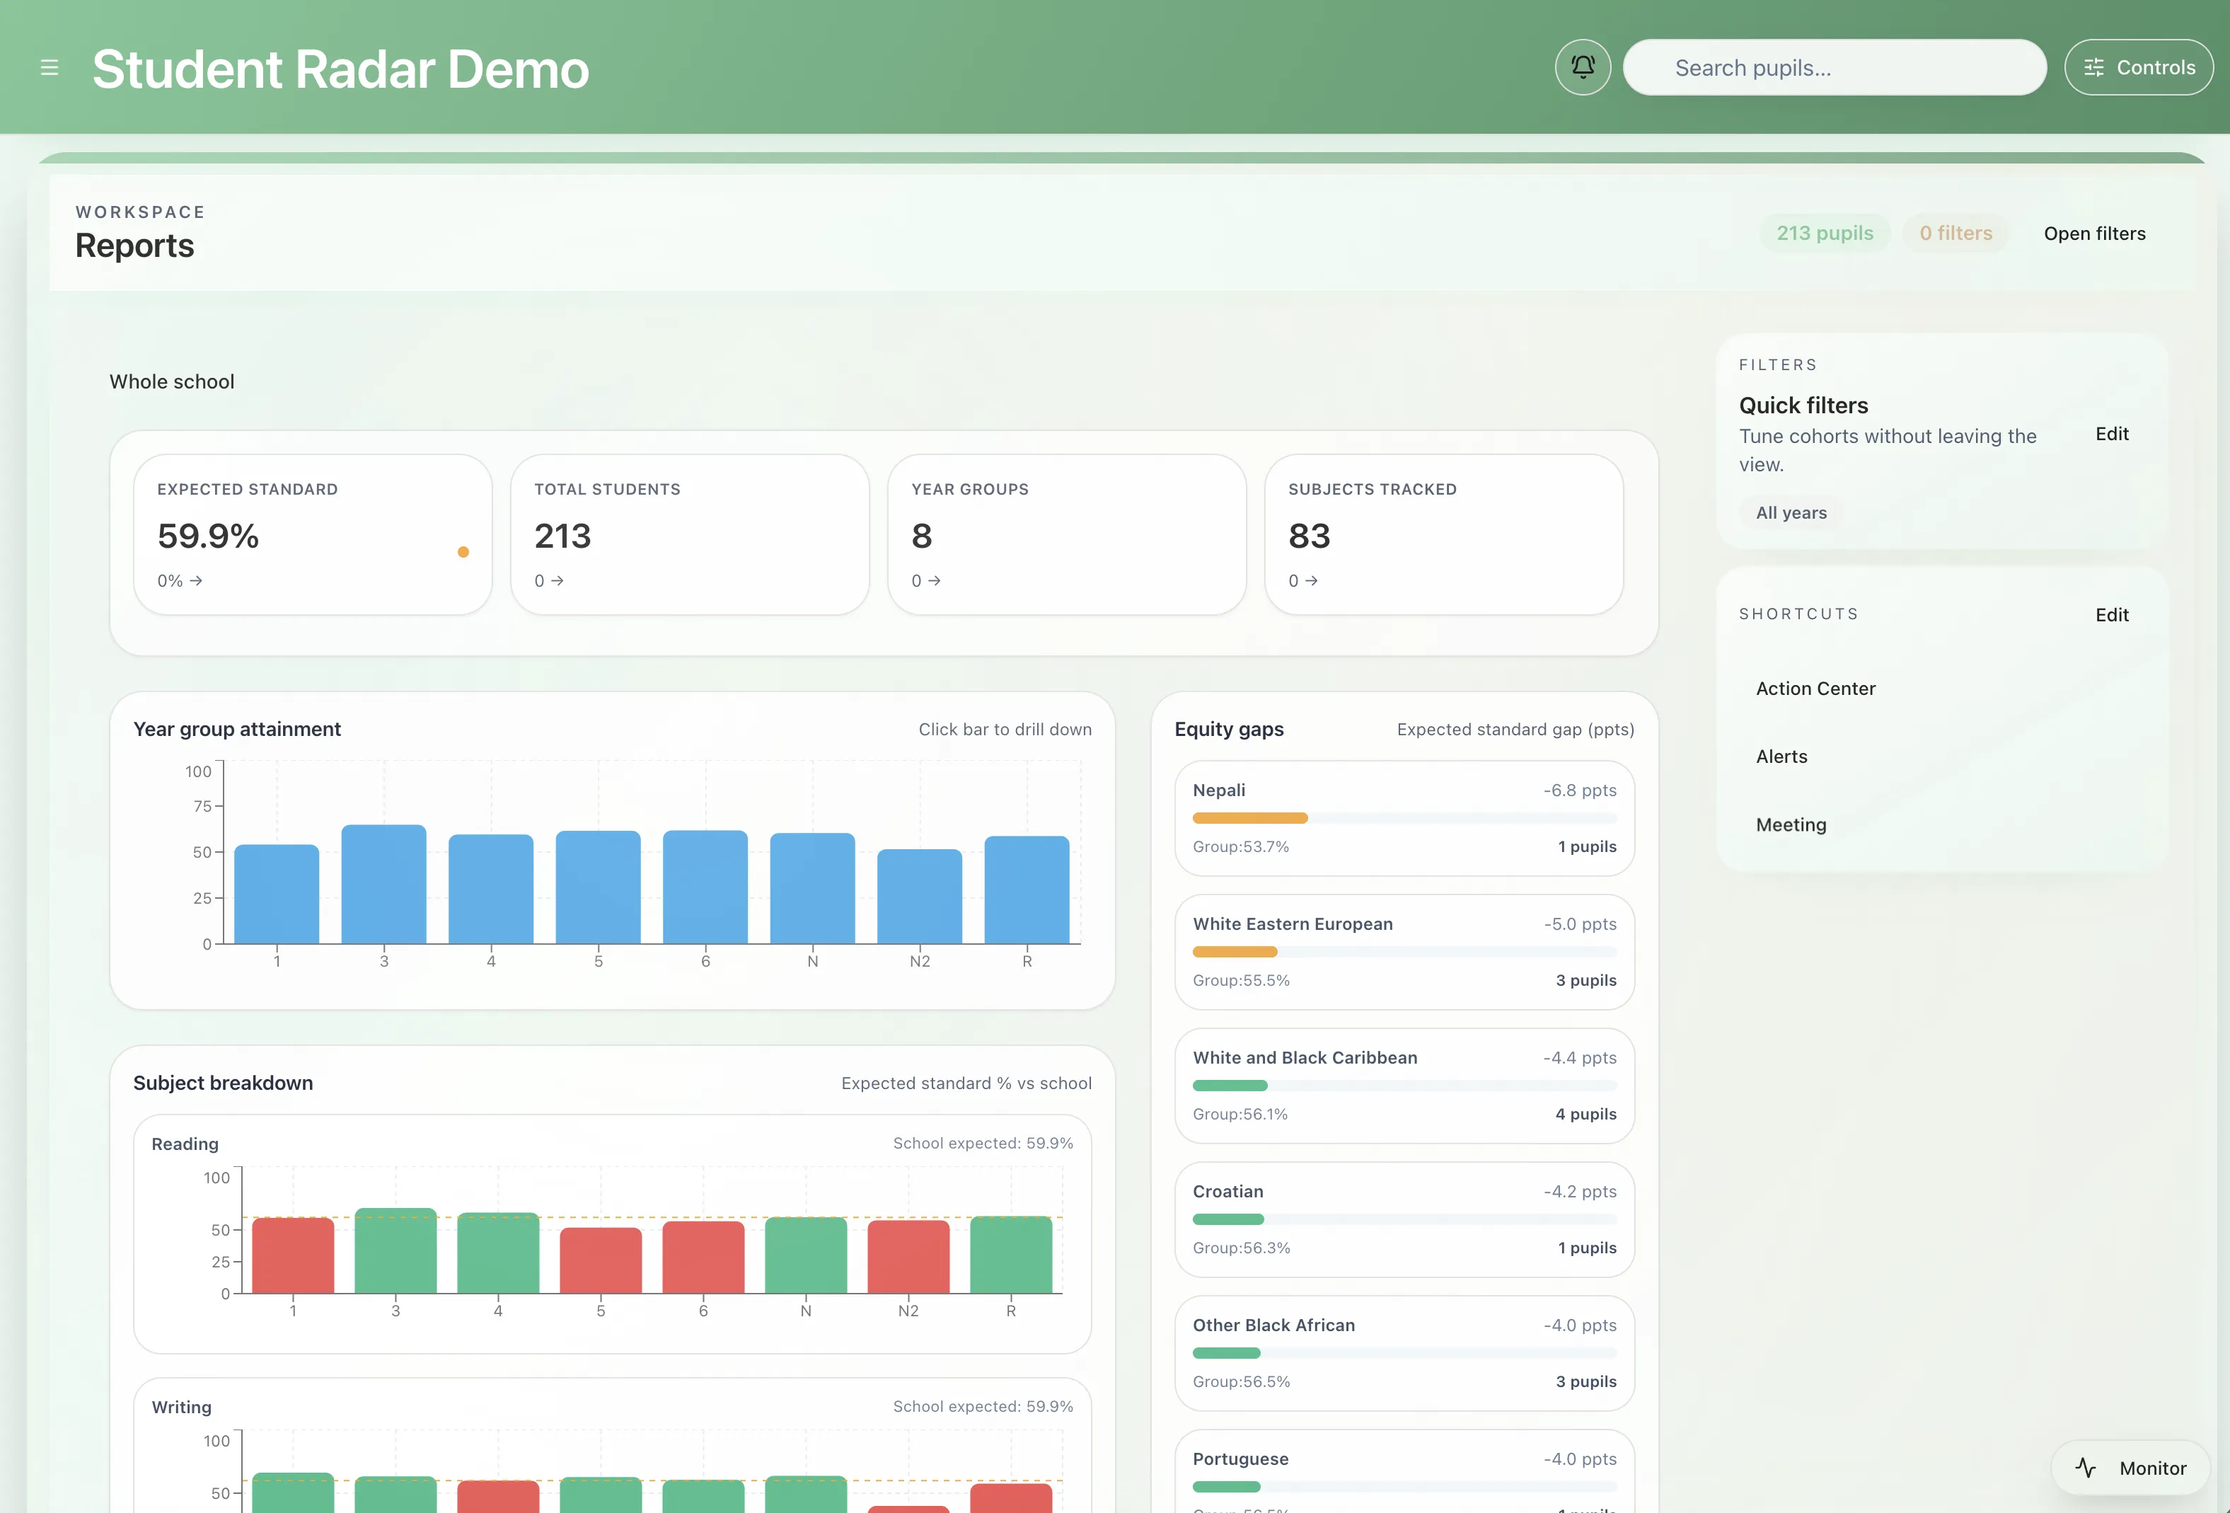Viewport: 2230px width, 1513px height.
Task: Toggle the 213 pupils badge
Action: pos(1825,232)
